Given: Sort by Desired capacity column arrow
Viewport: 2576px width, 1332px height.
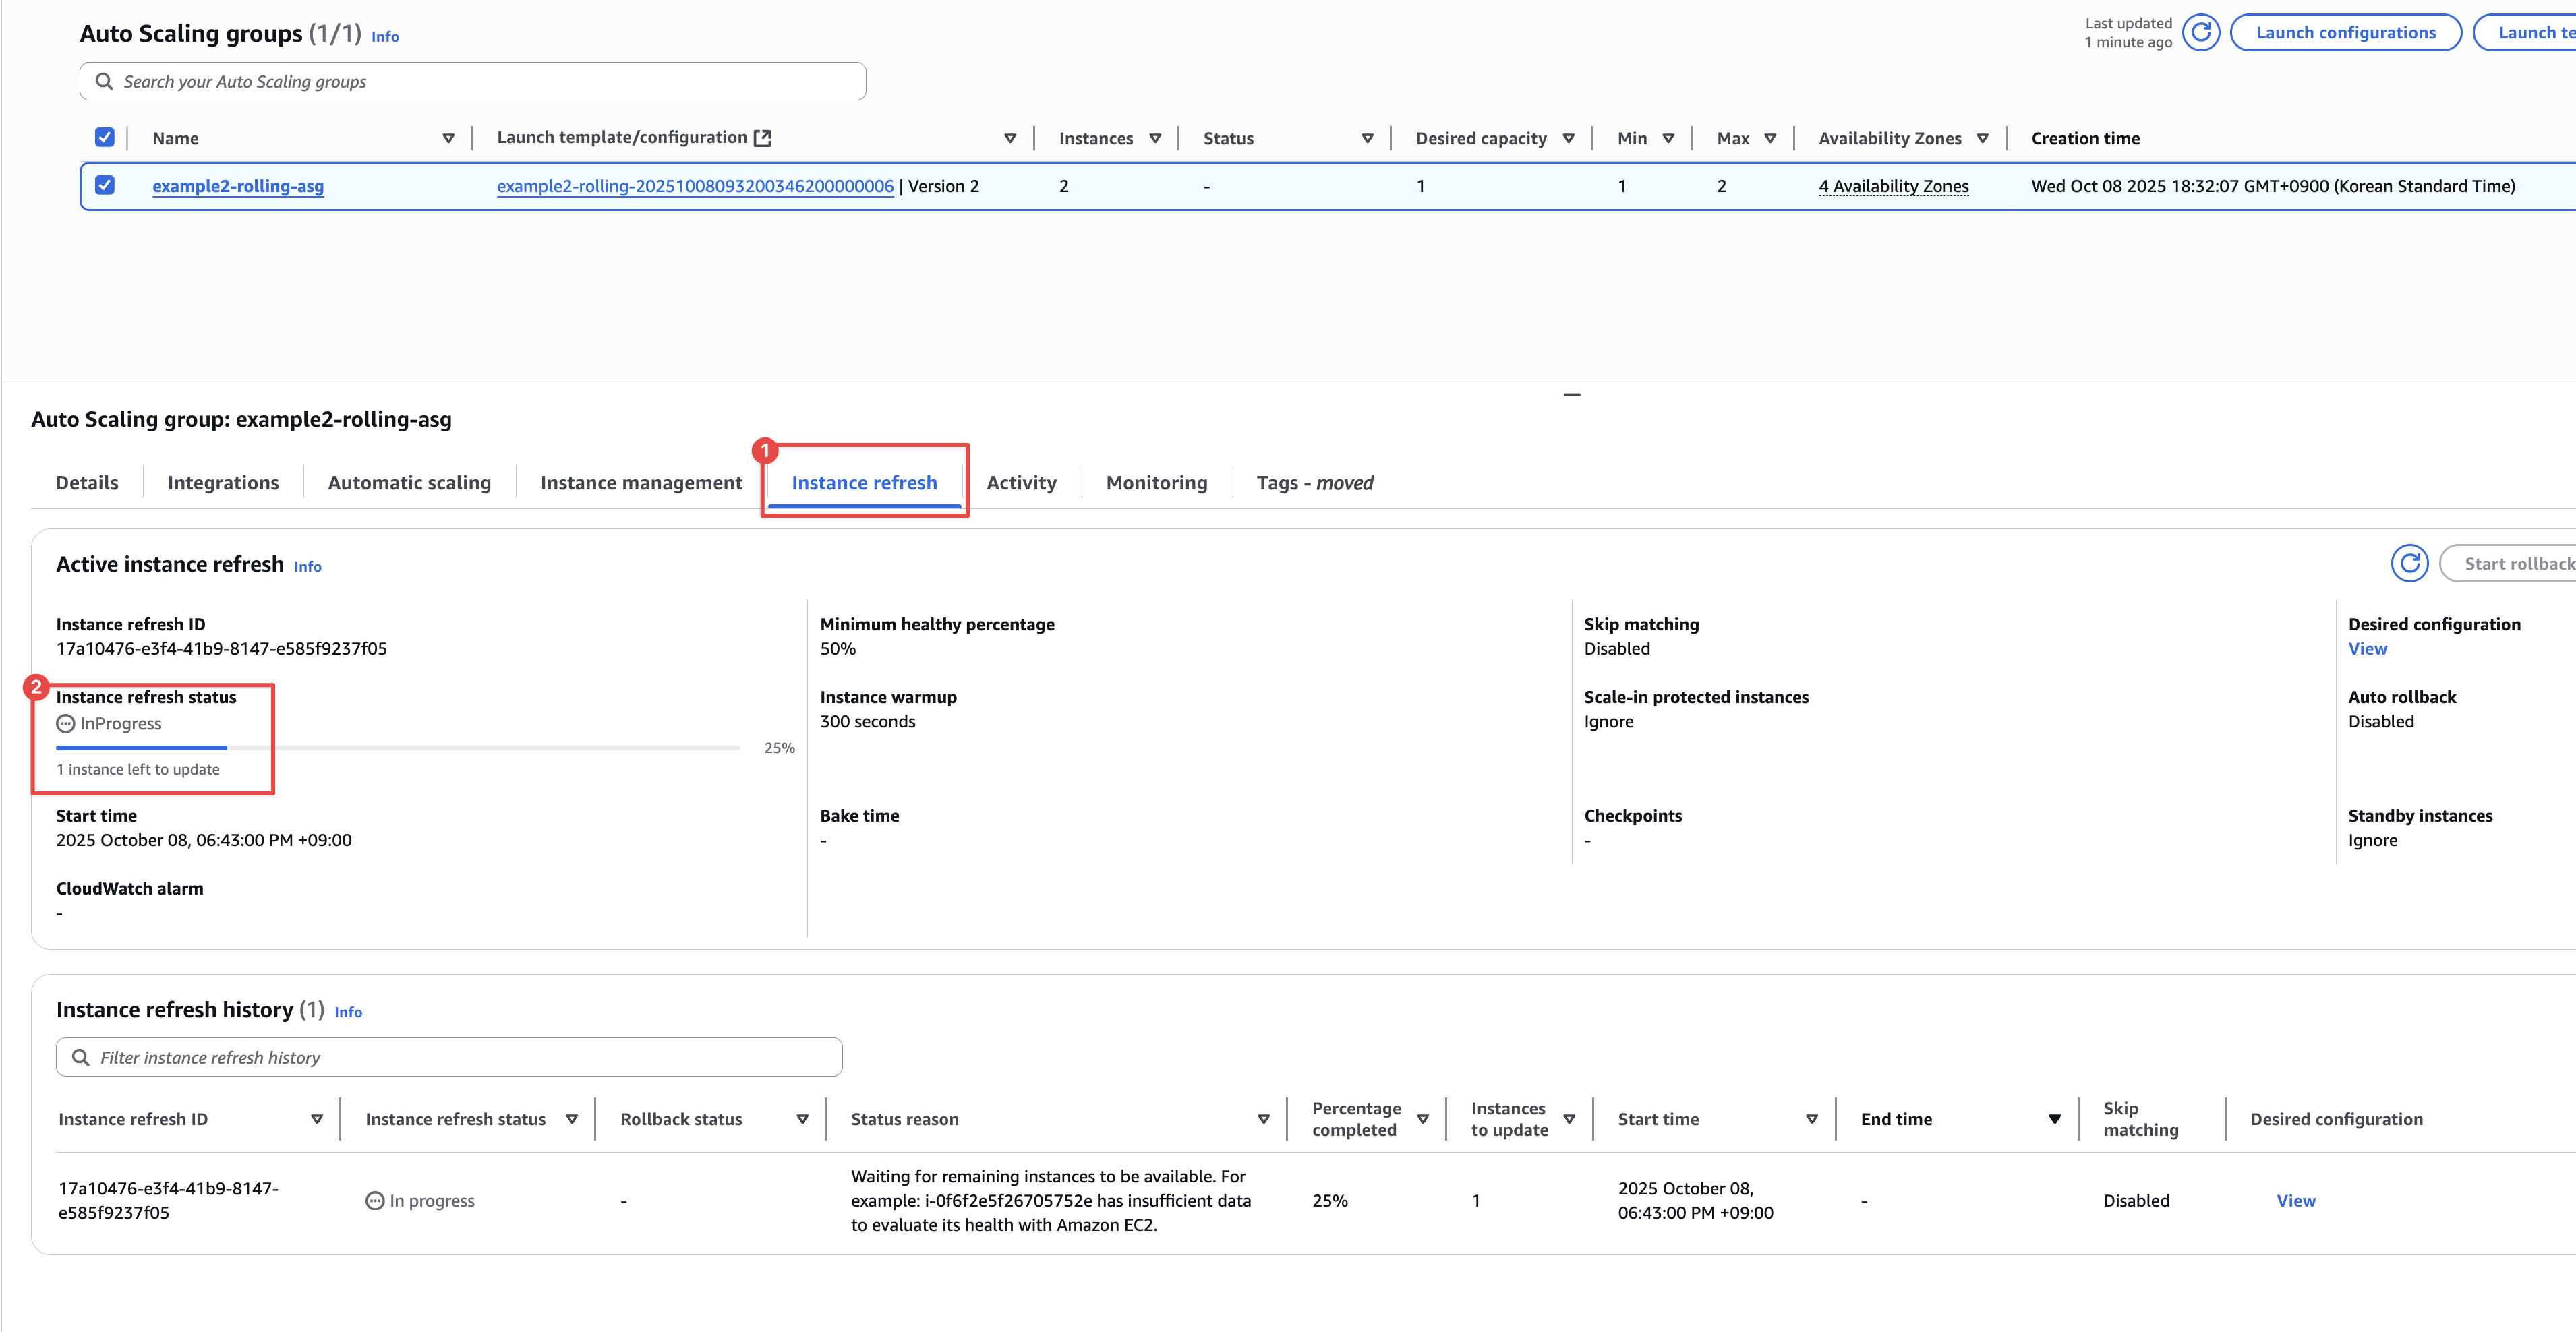Looking at the screenshot, I should (1568, 139).
